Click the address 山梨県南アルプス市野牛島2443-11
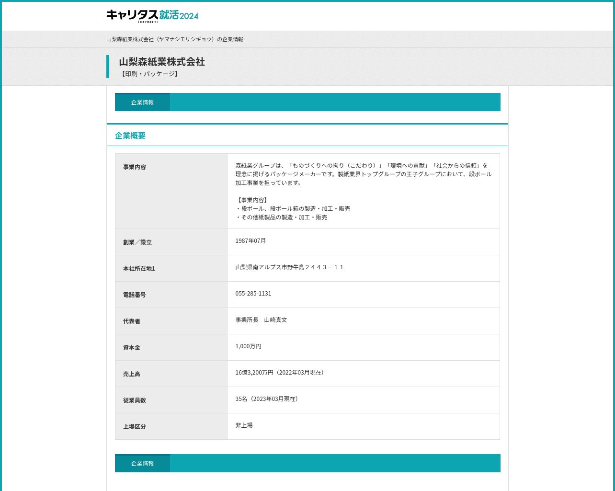Viewport: 615px width, 491px height. tap(290, 267)
